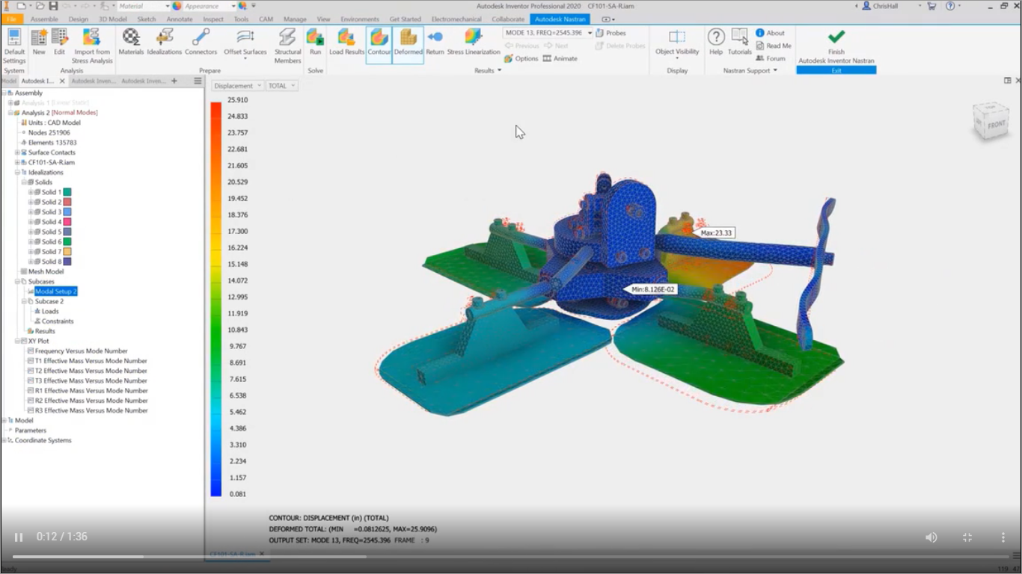Open the results Options
Screen dimensions: 1022x574
(521, 58)
